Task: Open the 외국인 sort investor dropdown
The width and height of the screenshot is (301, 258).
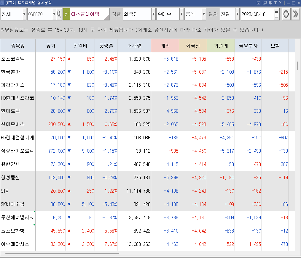Action: point(153,14)
